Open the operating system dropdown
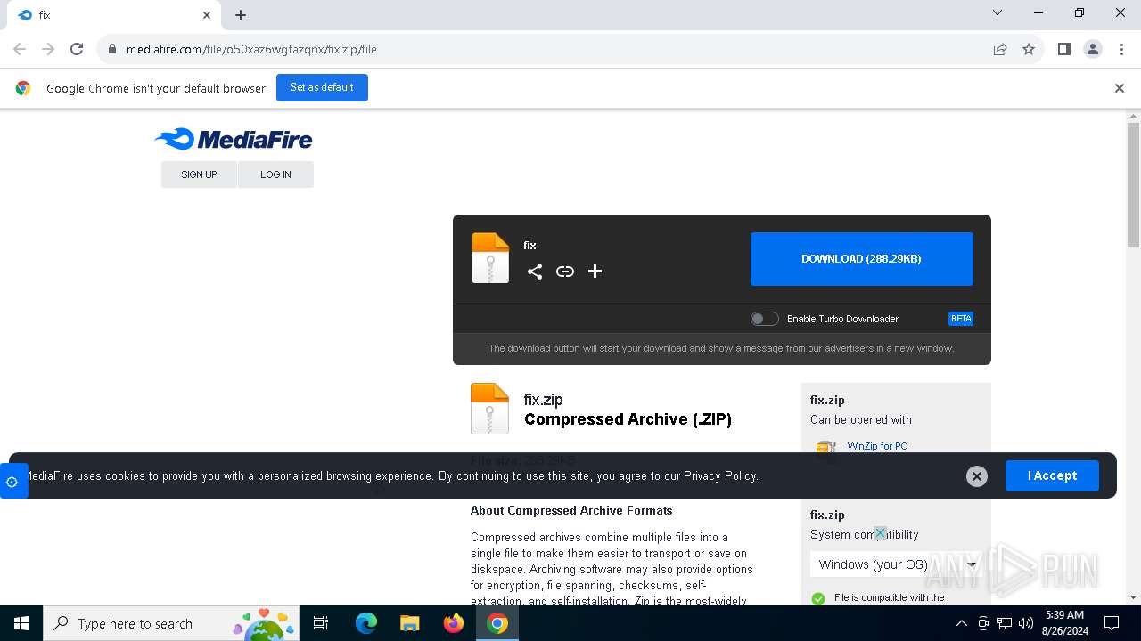The image size is (1141, 641). pos(896,564)
